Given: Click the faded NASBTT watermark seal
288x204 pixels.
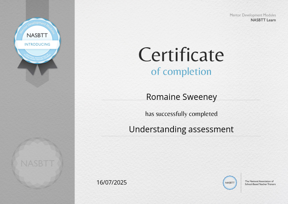Looking at the screenshot, I should tap(37, 163).
